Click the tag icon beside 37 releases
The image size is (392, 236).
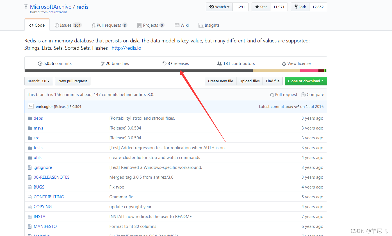pos(165,63)
